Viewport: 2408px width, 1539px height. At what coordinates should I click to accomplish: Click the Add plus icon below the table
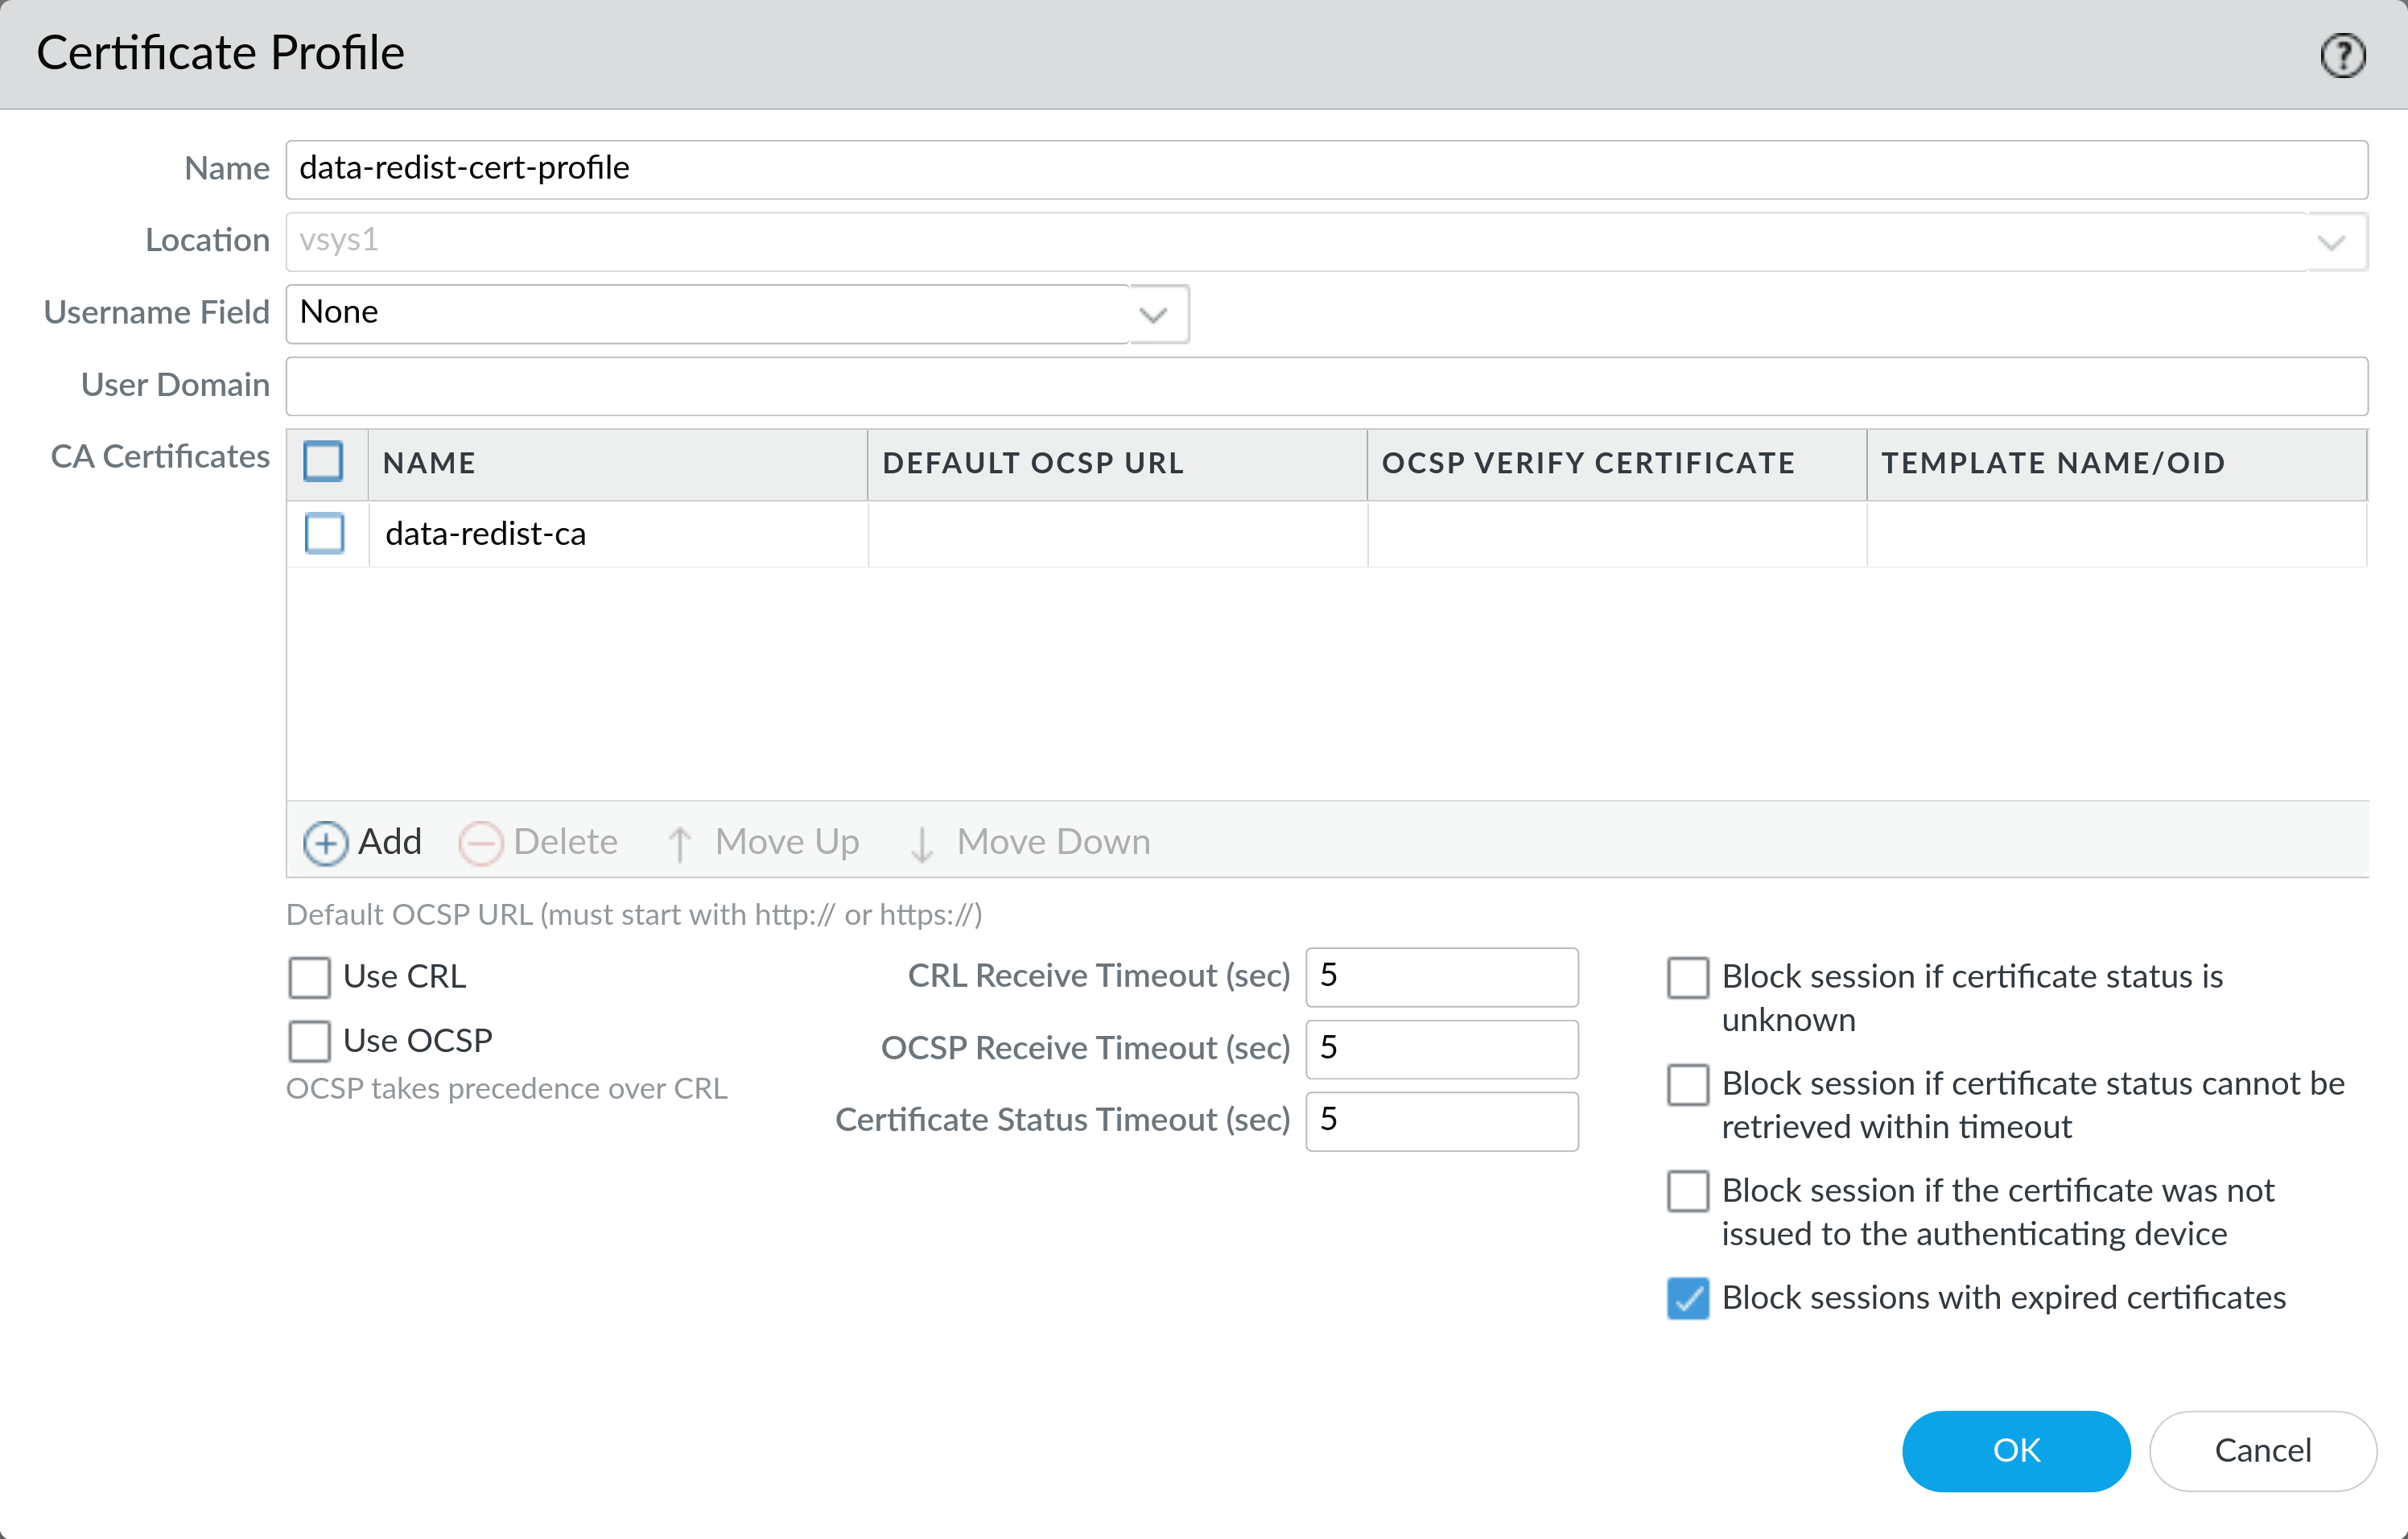click(x=324, y=842)
